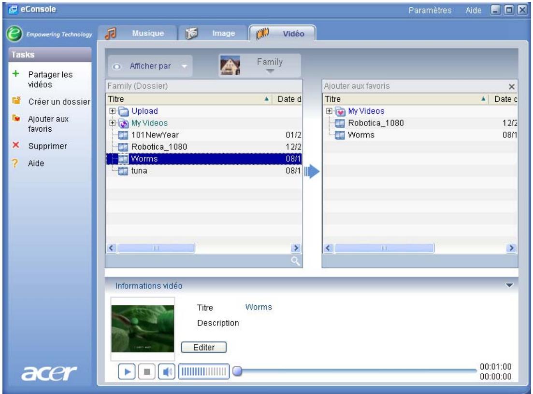Click Créer un dossier task
This screenshot has width=533, height=394.
coord(59,101)
